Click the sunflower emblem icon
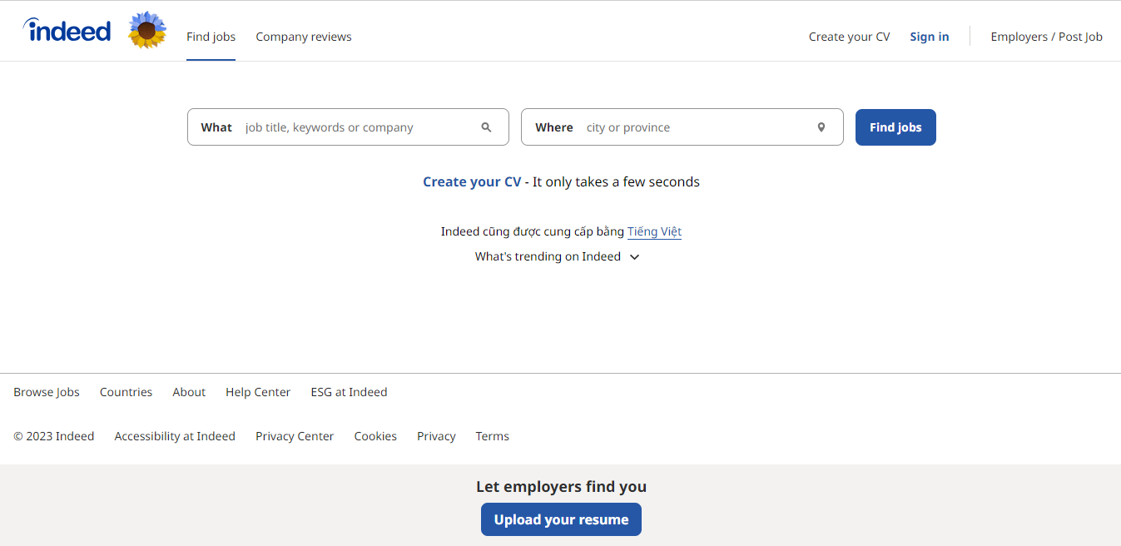Image resolution: width=1121 pixels, height=546 pixels. pyautogui.click(x=147, y=31)
